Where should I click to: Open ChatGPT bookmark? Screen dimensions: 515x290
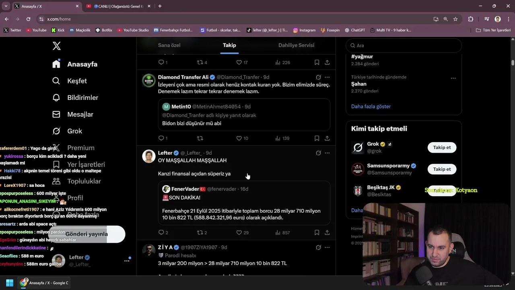tap(354, 30)
